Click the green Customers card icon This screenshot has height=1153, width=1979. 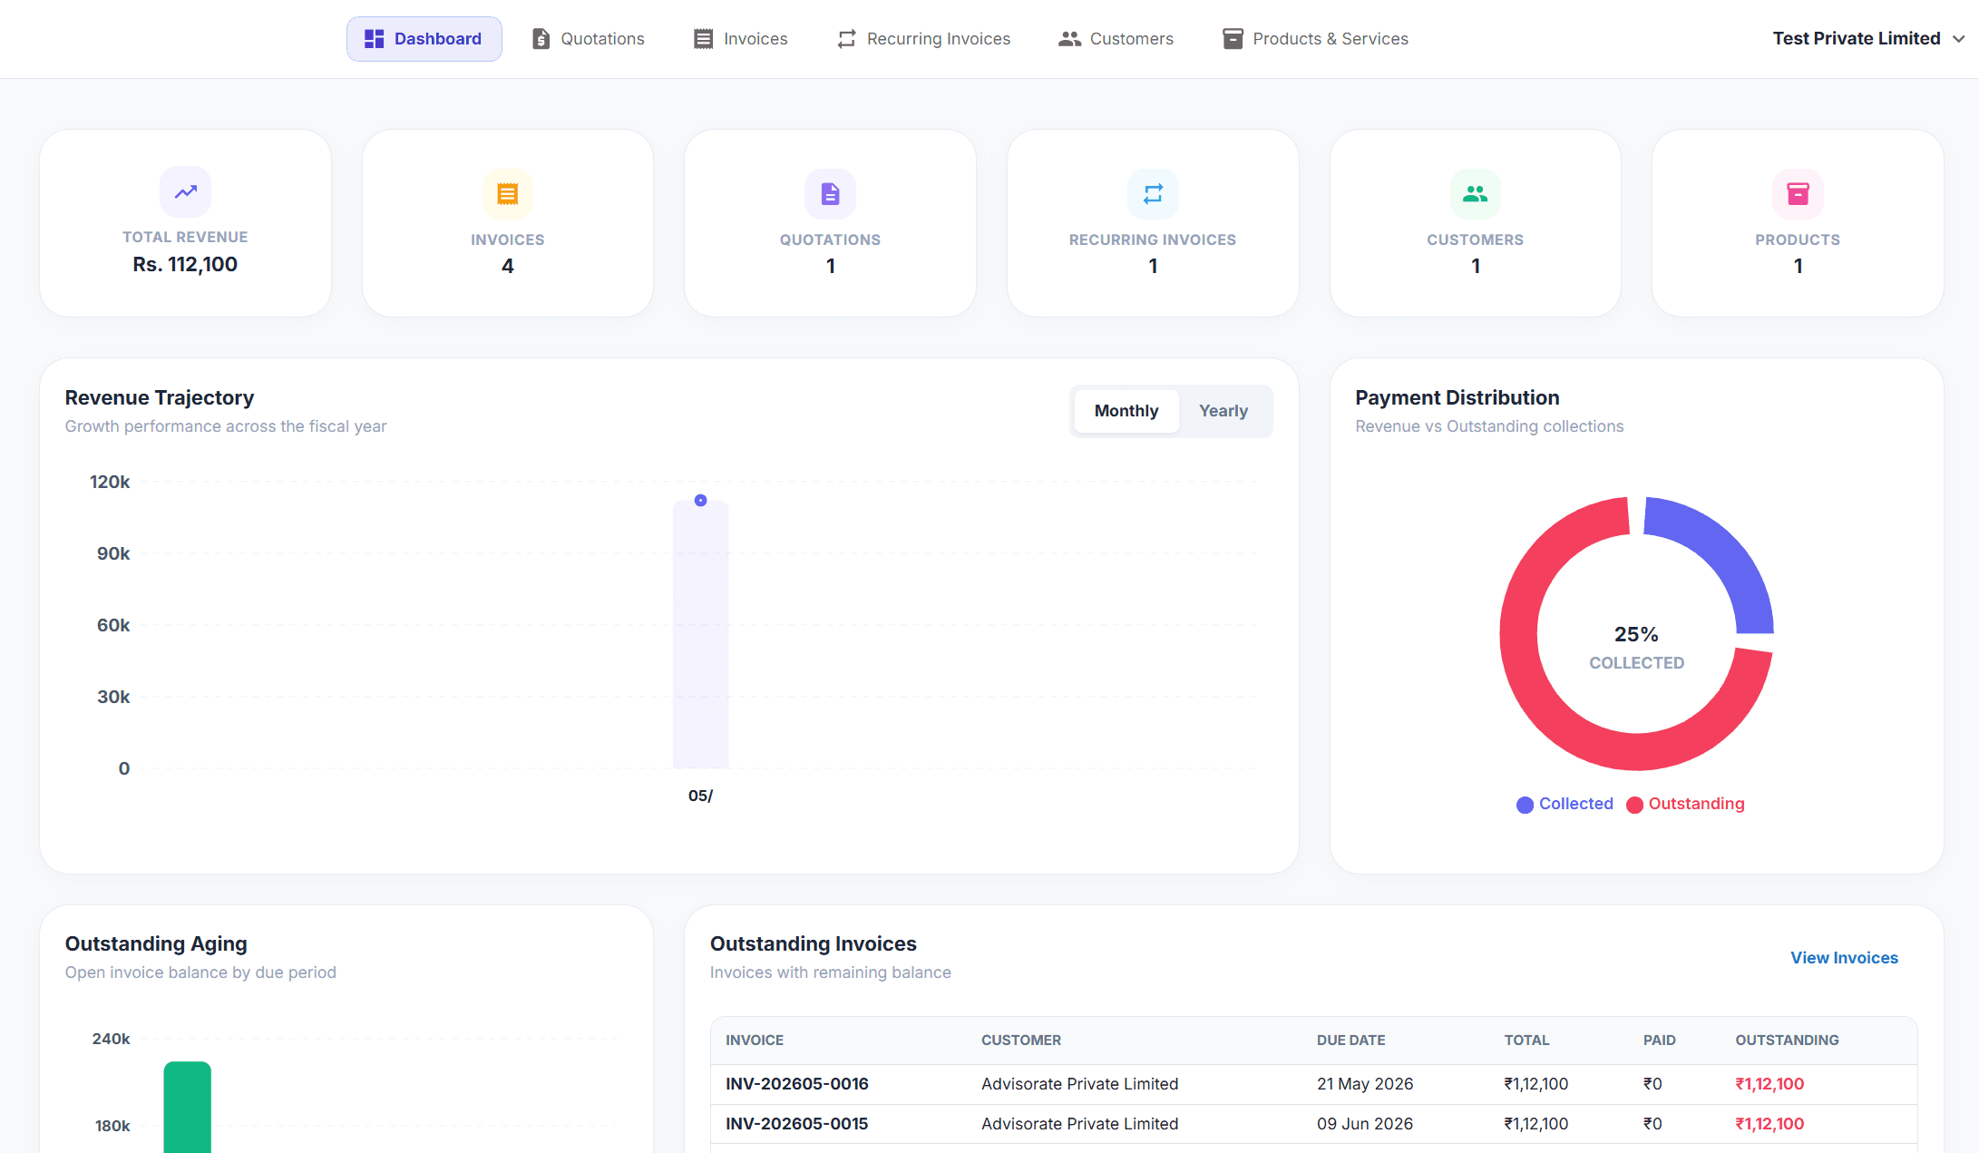point(1476,194)
